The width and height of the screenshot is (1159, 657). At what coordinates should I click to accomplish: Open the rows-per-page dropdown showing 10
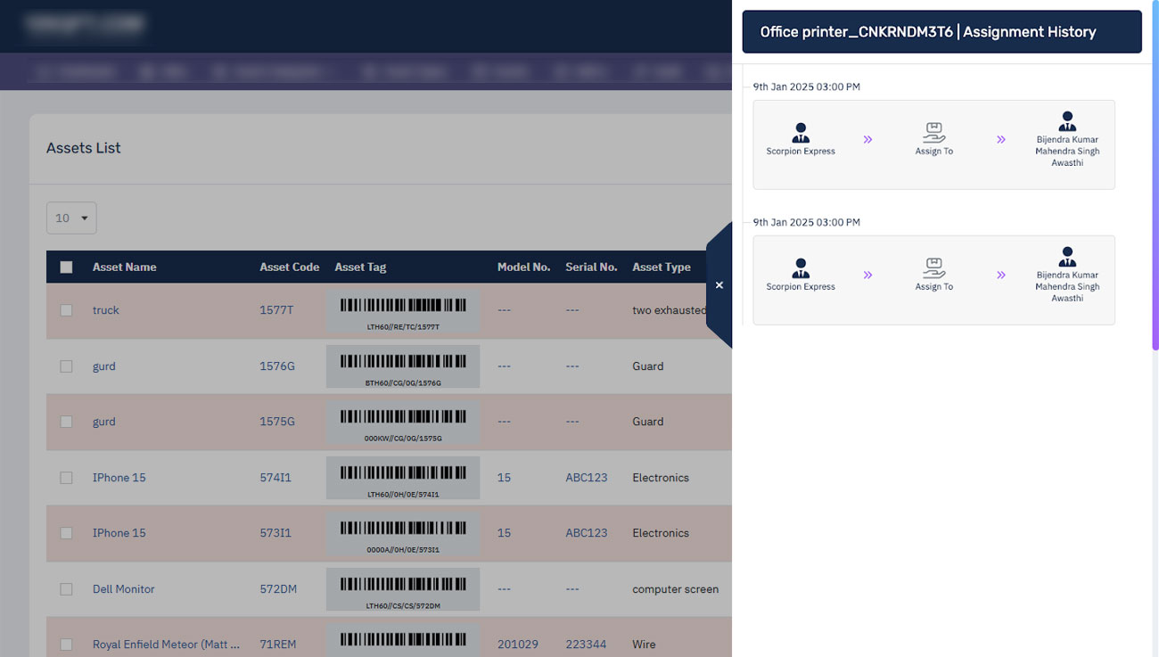coord(71,218)
